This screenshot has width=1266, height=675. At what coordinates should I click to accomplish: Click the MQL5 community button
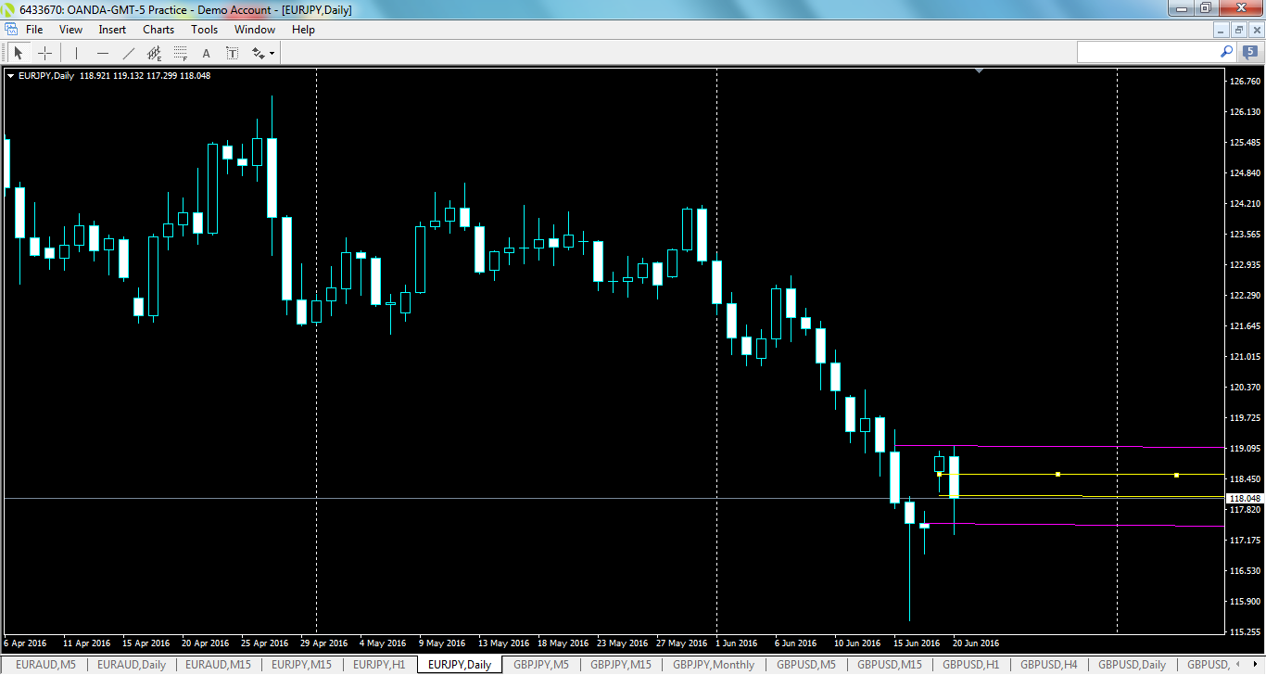pyautogui.click(x=1249, y=52)
